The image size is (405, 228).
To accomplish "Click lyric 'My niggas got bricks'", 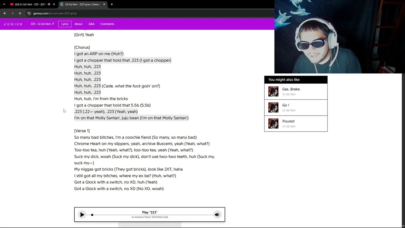I will [128, 169].
